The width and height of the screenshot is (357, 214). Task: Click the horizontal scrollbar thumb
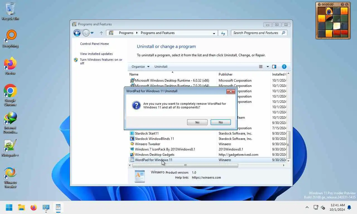point(185,165)
